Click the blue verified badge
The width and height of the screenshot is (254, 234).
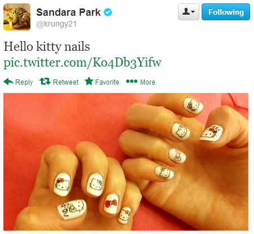tap(108, 12)
